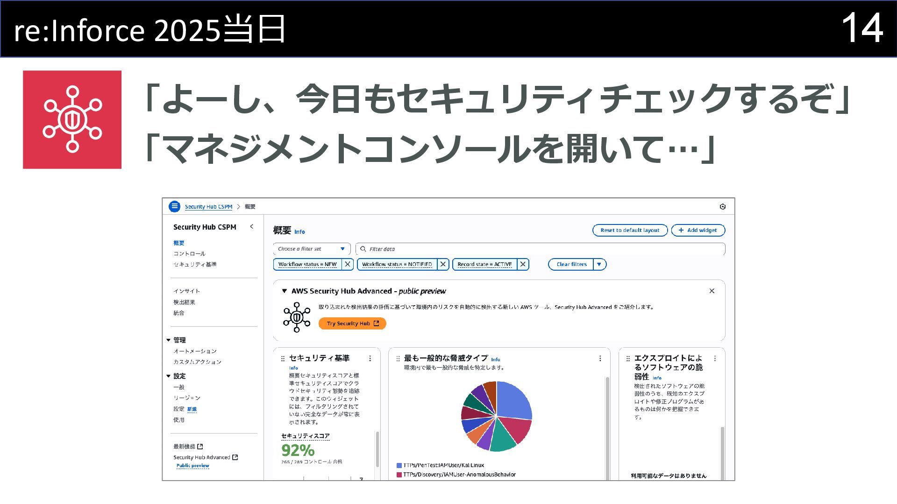Open the hamburger navigation menu icon
897x504 pixels.
click(174, 206)
